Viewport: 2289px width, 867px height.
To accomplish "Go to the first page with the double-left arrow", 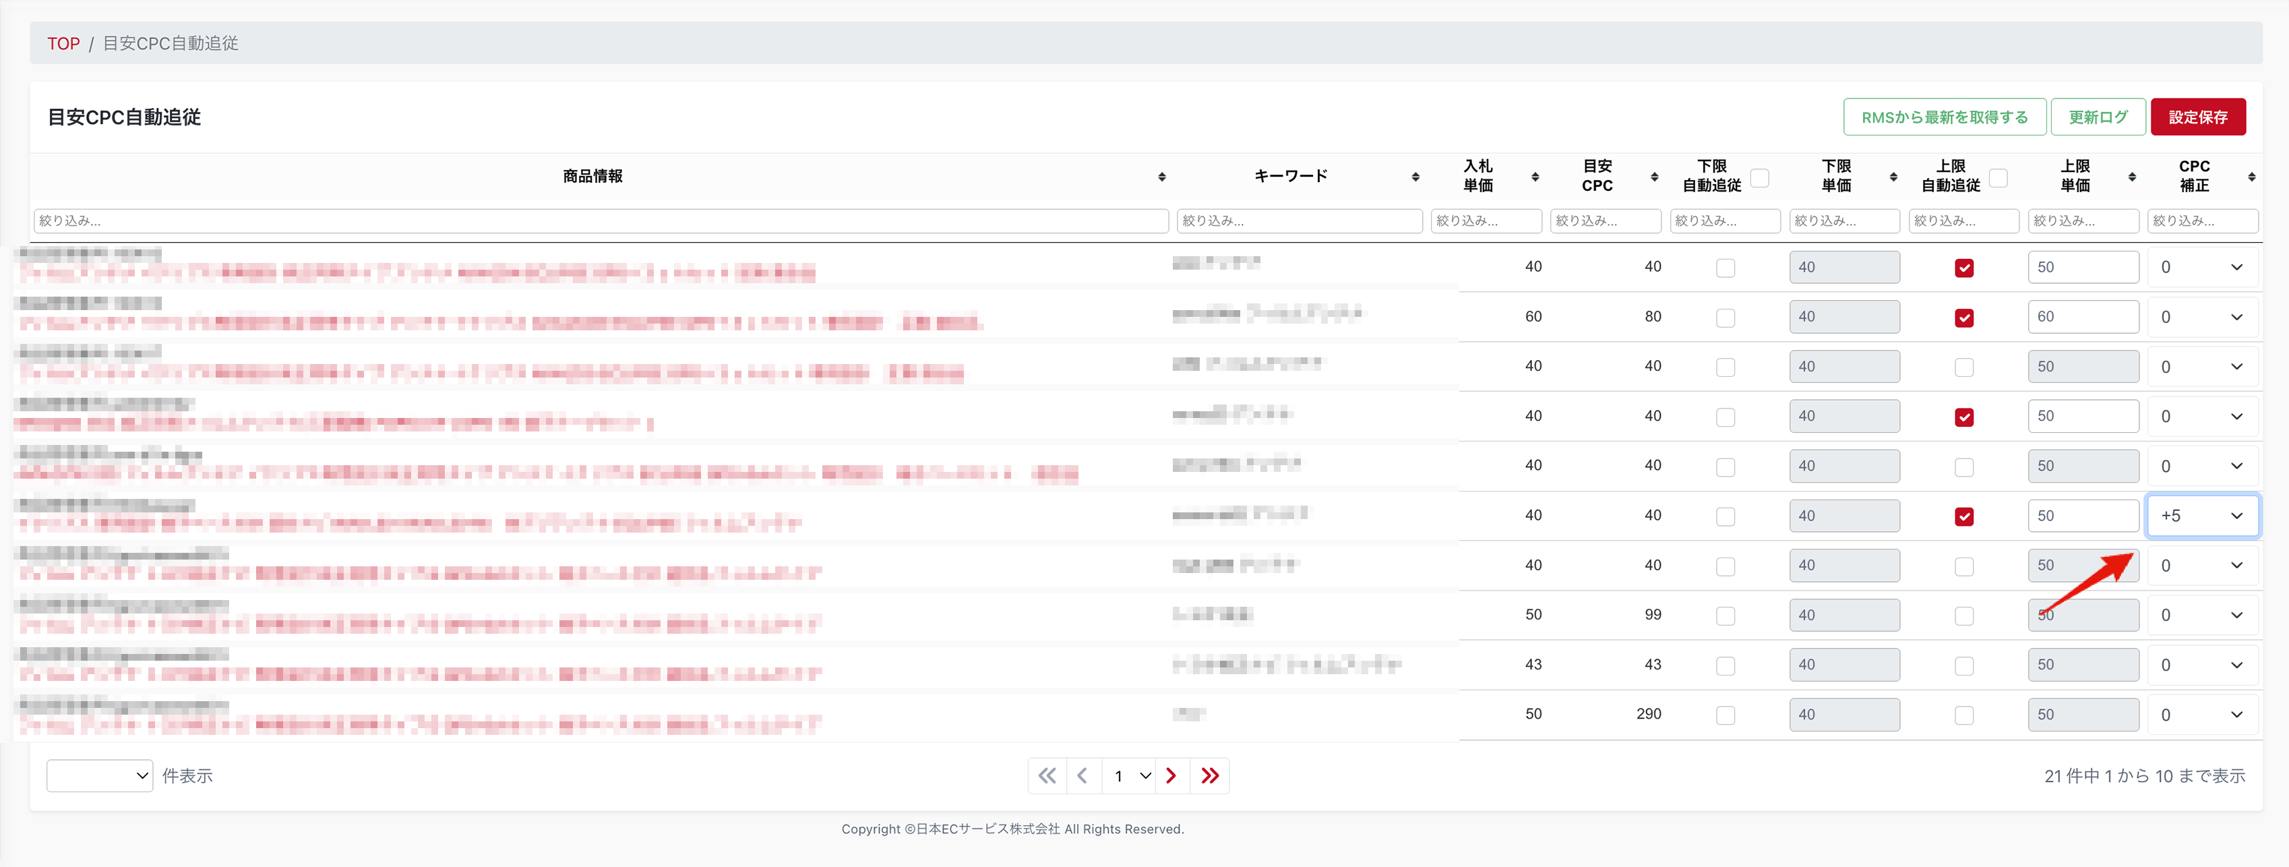I will (x=1047, y=775).
